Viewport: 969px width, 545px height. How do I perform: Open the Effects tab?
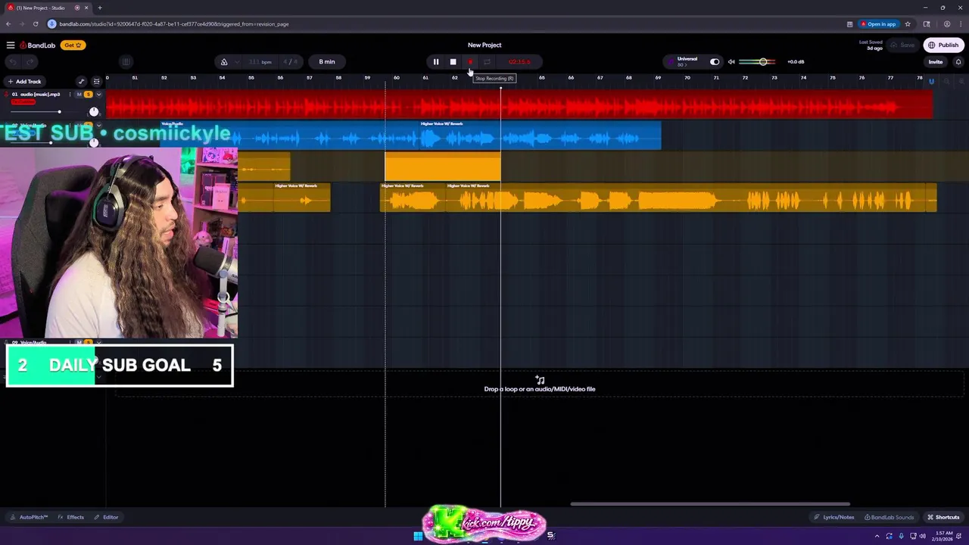[71, 517]
